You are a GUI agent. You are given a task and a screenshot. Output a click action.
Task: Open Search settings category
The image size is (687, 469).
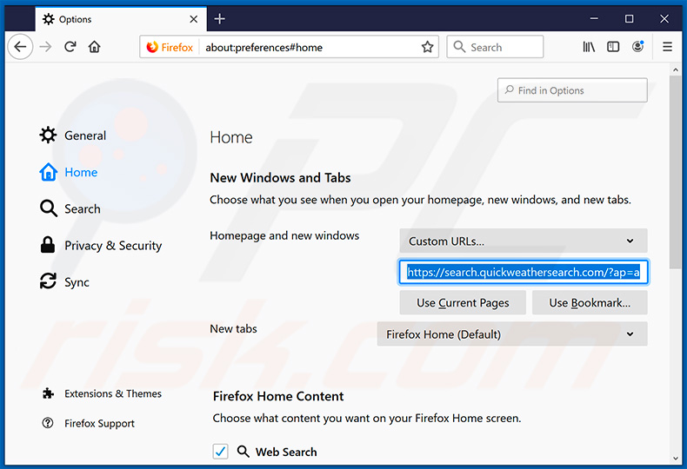pyautogui.click(x=70, y=208)
